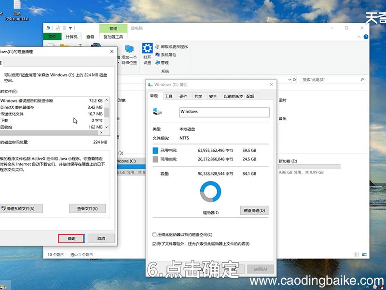Open the 以前的版本 tab in Properties
The height and width of the screenshot is (290, 386).
(234, 96)
